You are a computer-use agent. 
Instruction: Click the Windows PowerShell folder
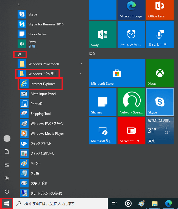pyautogui.click(x=50, y=64)
